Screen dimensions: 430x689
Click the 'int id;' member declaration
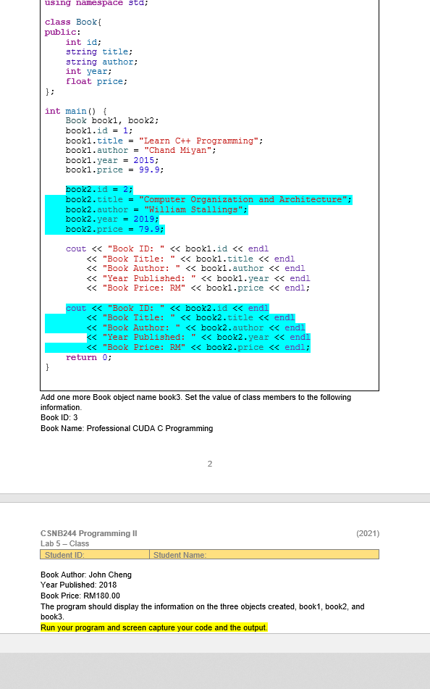pos(83,42)
